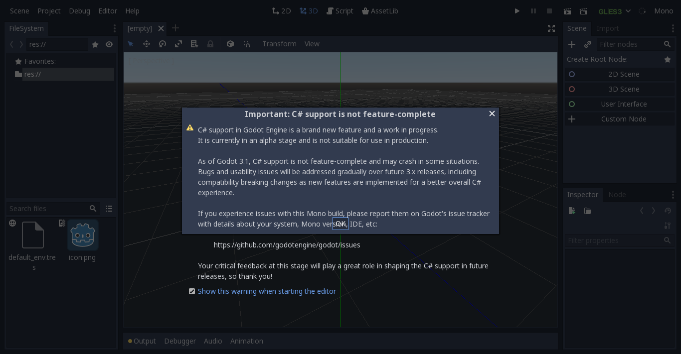Create a Custom Node root

pos(619,119)
